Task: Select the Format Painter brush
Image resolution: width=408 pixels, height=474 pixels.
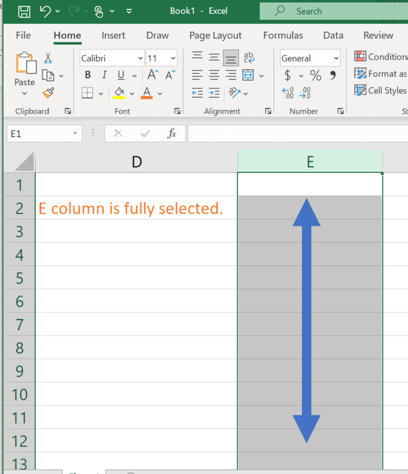Action: [x=48, y=93]
